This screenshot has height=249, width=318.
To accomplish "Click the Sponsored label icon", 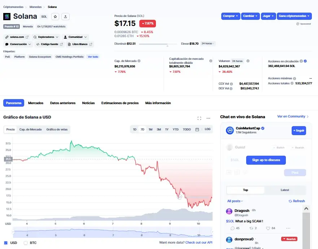I will pos(298,24).
